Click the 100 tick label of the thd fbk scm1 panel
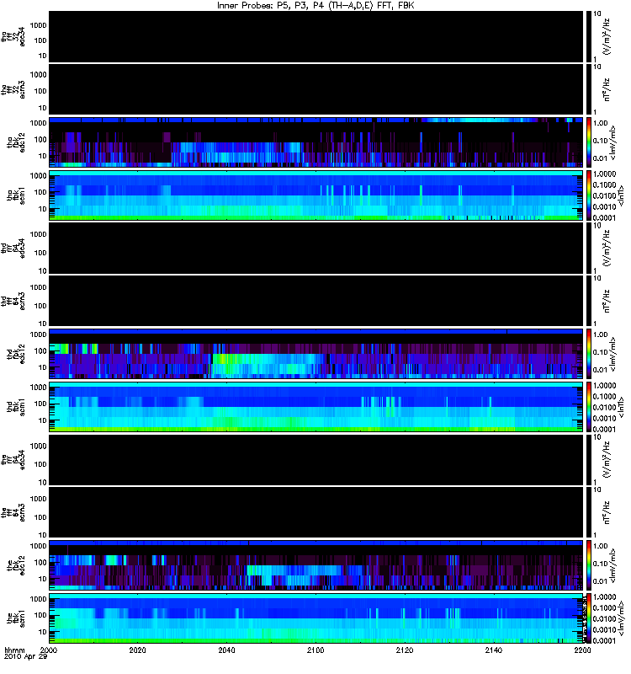 [x=40, y=404]
